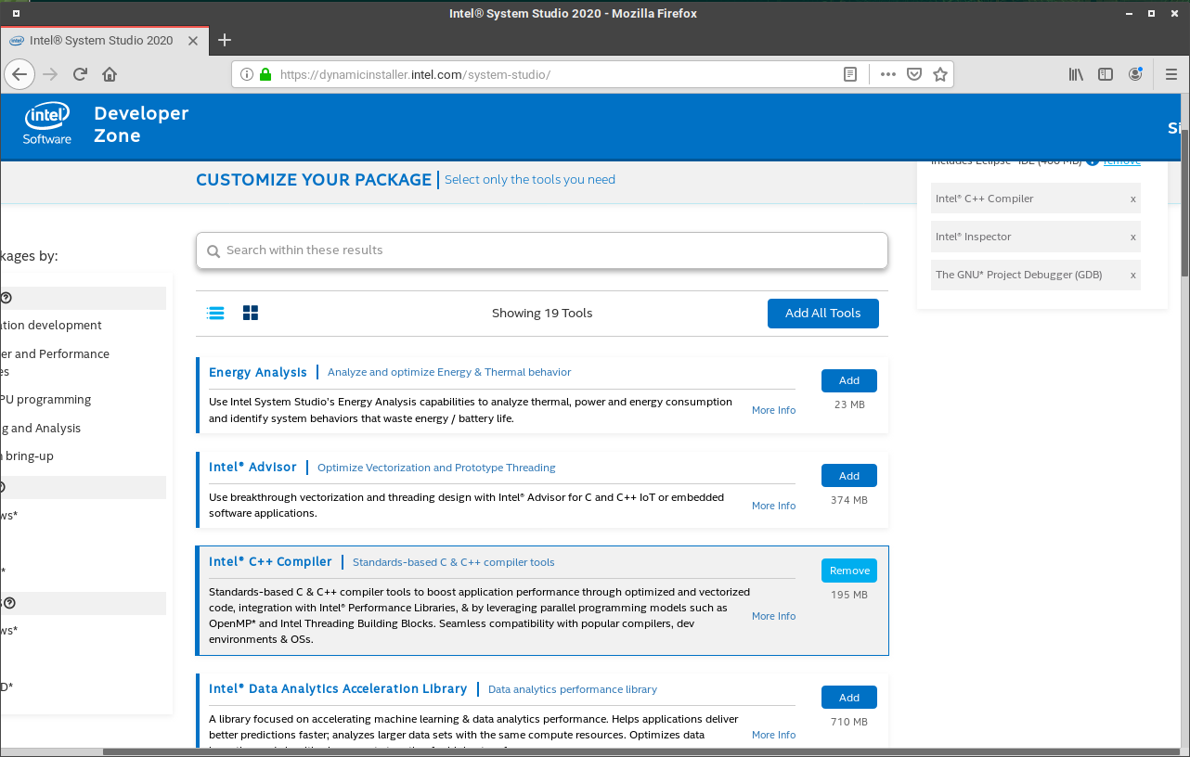This screenshot has width=1190, height=757.
Task: Click the 'Showing 19 Tools' text
Action: [x=542, y=314]
